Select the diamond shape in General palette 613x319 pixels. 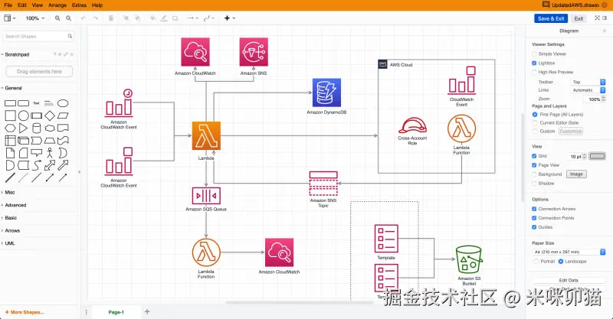[x=50, y=116]
